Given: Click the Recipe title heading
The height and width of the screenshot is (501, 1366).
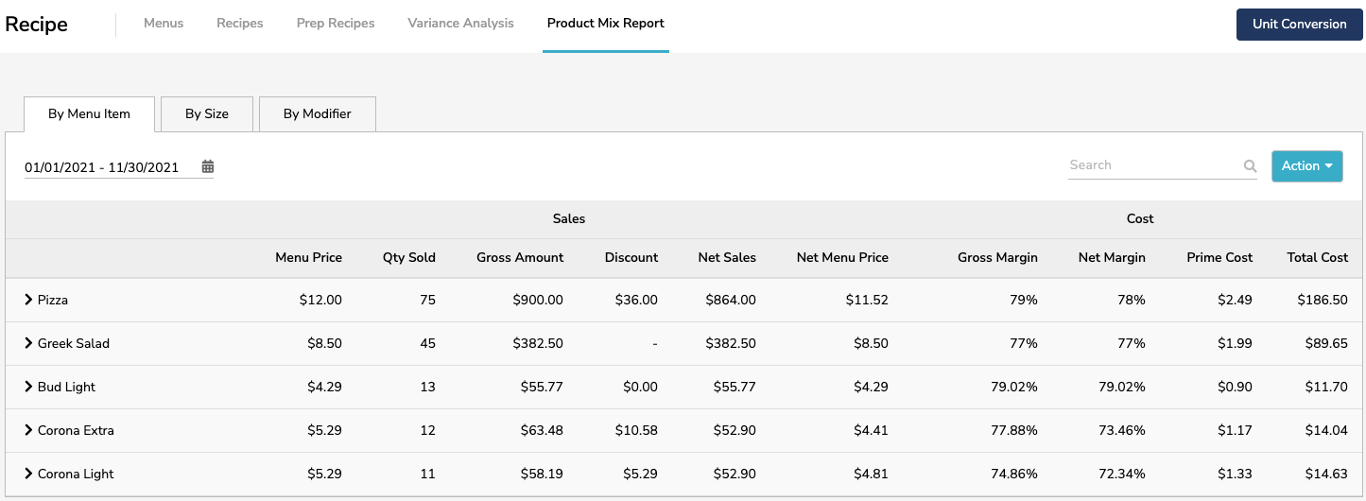Looking at the screenshot, I should [x=36, y=24].
